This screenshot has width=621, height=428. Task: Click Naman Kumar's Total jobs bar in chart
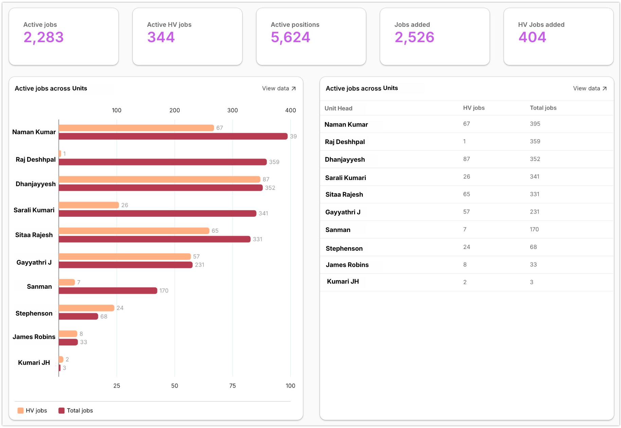173,136
